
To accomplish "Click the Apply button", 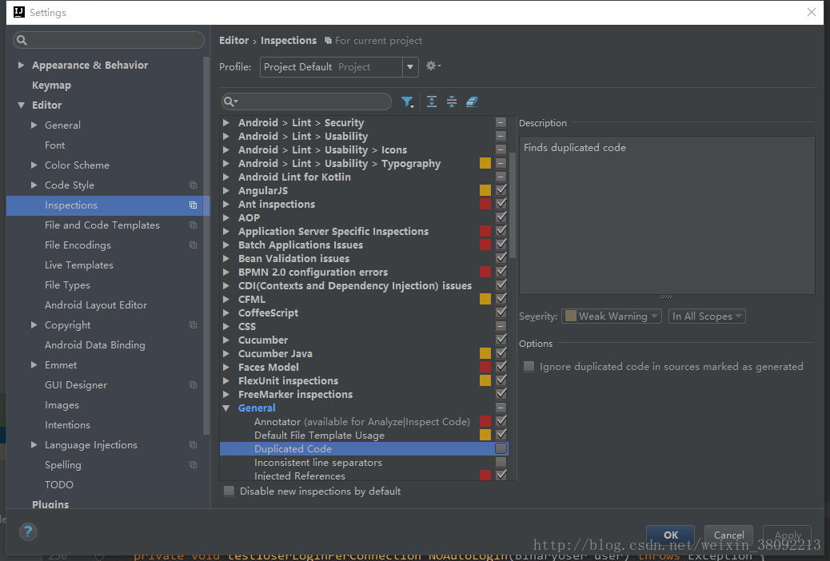I will 787,535.
